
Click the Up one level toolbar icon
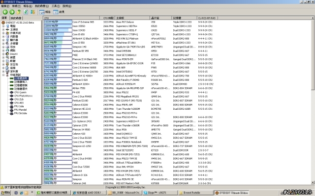click(19, 12)
